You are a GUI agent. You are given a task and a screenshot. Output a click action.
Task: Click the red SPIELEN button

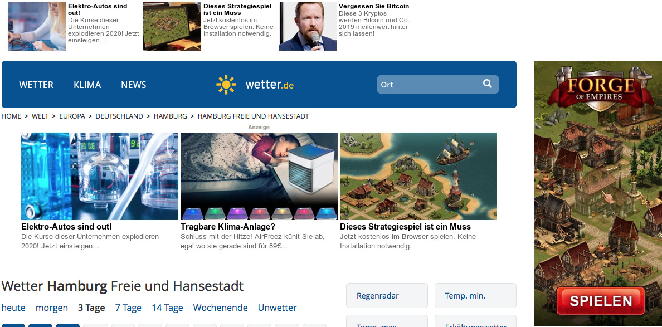[600, 301]
